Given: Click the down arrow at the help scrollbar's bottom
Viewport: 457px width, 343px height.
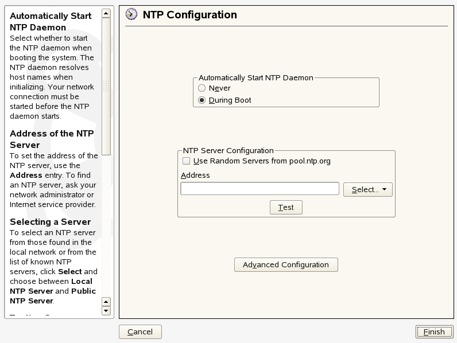Looking at the screenshot, I should (x=106, y=311).
